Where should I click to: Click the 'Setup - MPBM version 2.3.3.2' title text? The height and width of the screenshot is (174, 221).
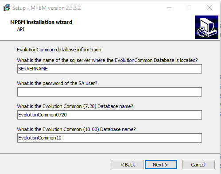47,8
